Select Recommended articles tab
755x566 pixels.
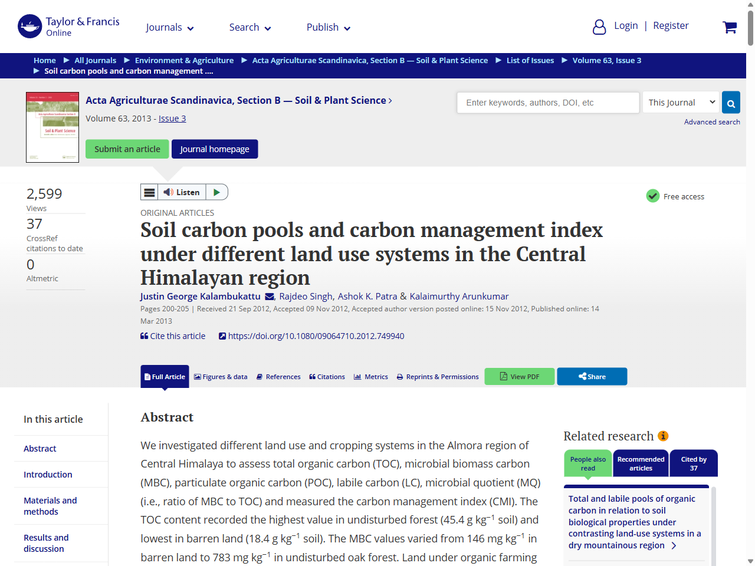pos(641,463)
